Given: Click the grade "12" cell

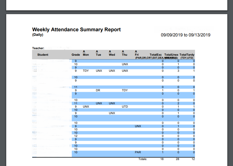Looking at the screenshot, I should (x=76, y=136).
